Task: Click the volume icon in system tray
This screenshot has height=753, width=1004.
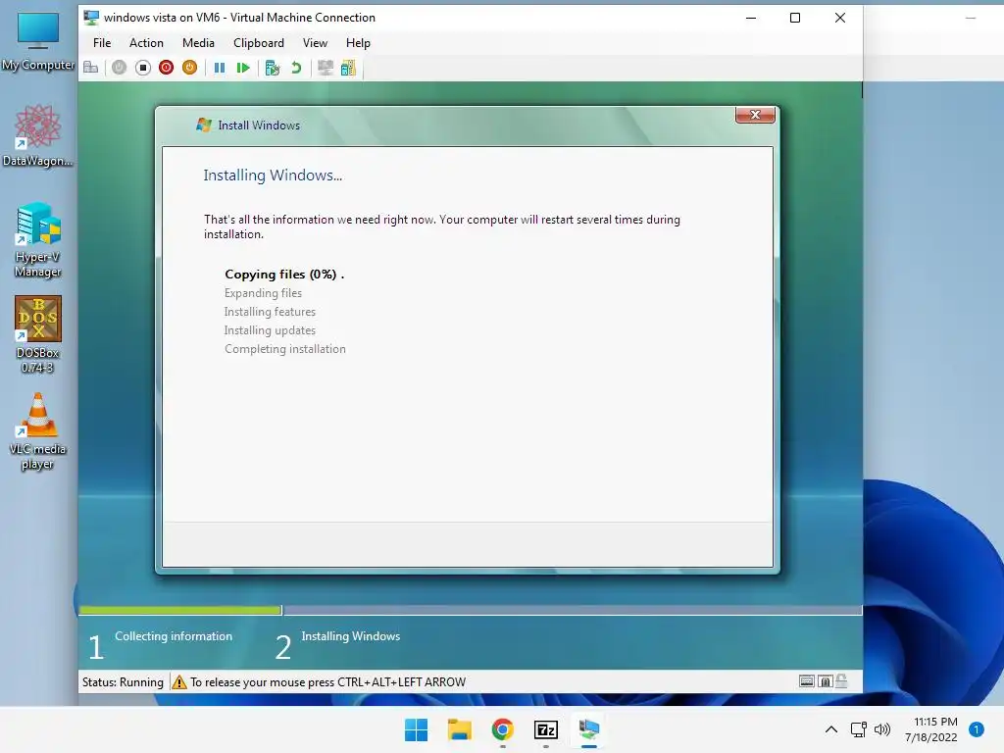Action: (882, 729)
